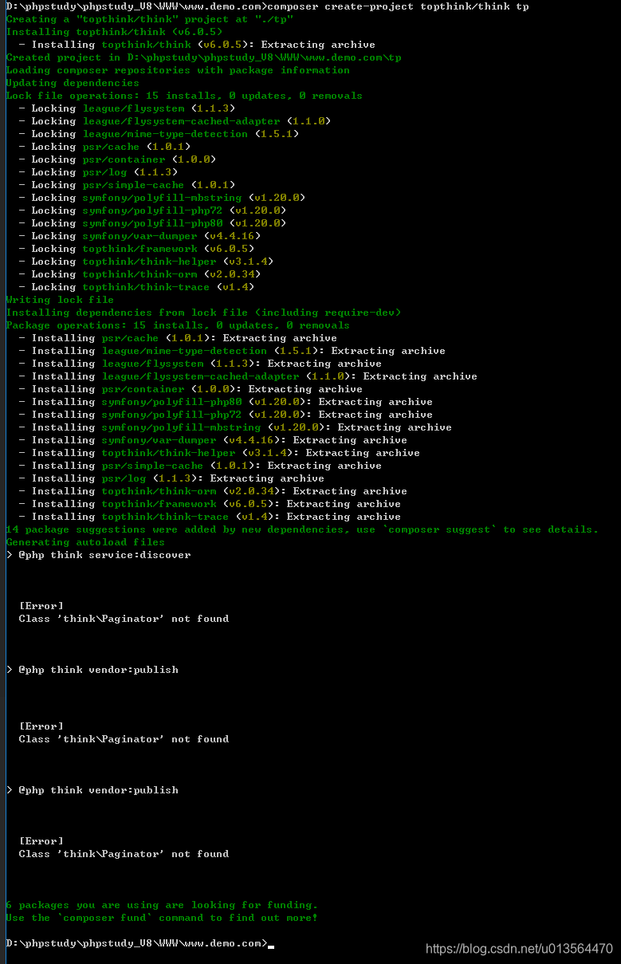Image resolution: width=621 pixels, height=964 pixels.
Task: Click the 'Use the composer fund command' line
Action: 162,918
